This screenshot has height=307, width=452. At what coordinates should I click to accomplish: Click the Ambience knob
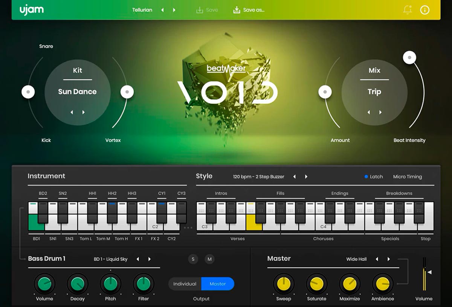(383, 284)
